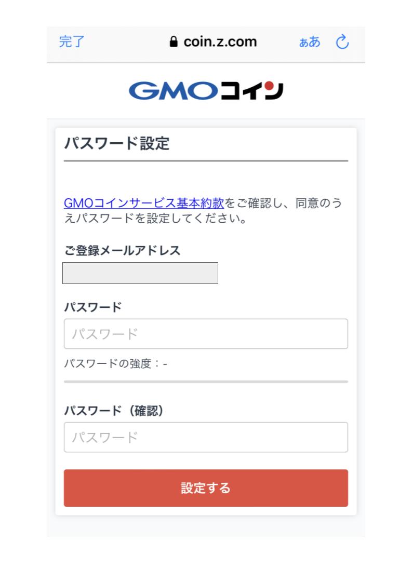Click the パスワード label above the first field
This screenshot has width=412, height=582.
[x=93, y=307]
